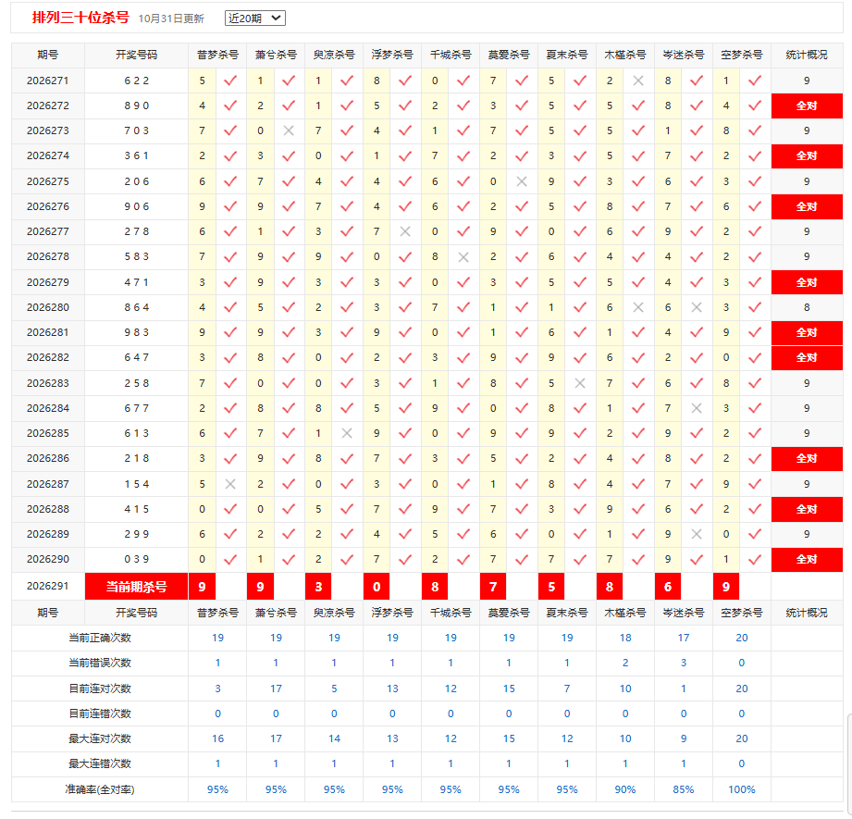Select the 全对 badge in row 2026279
852x819 pixels.
[x=807, y=282]
